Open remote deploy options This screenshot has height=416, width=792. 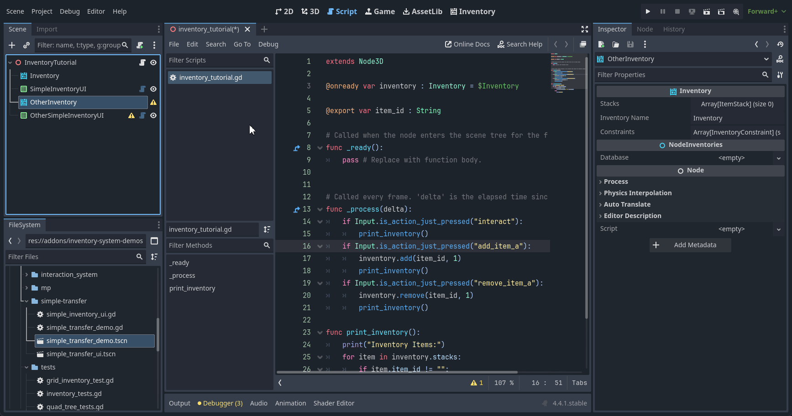click(692, 11)
